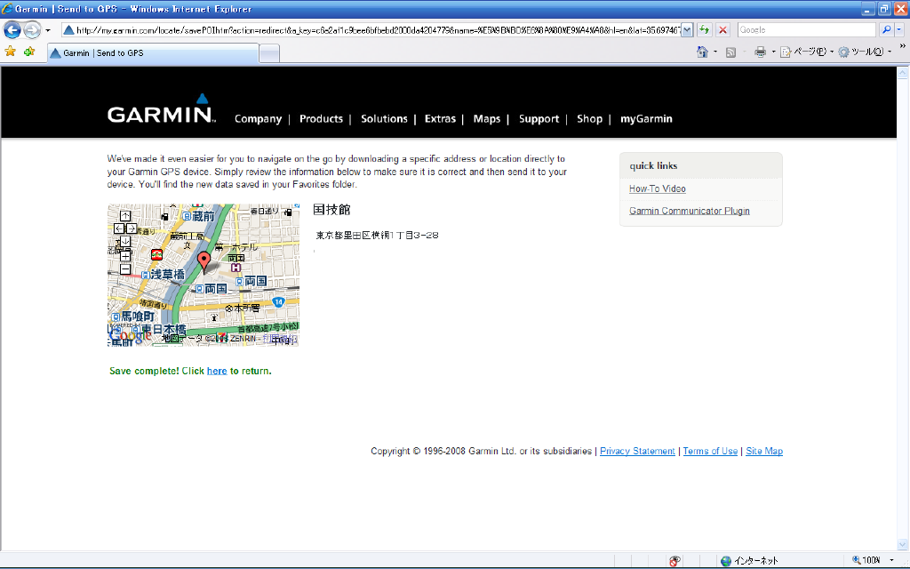Click the page scrollbar up arrow
Image resolution: width=910 pixels, height=569 pixels.
(x=903, y=73)
